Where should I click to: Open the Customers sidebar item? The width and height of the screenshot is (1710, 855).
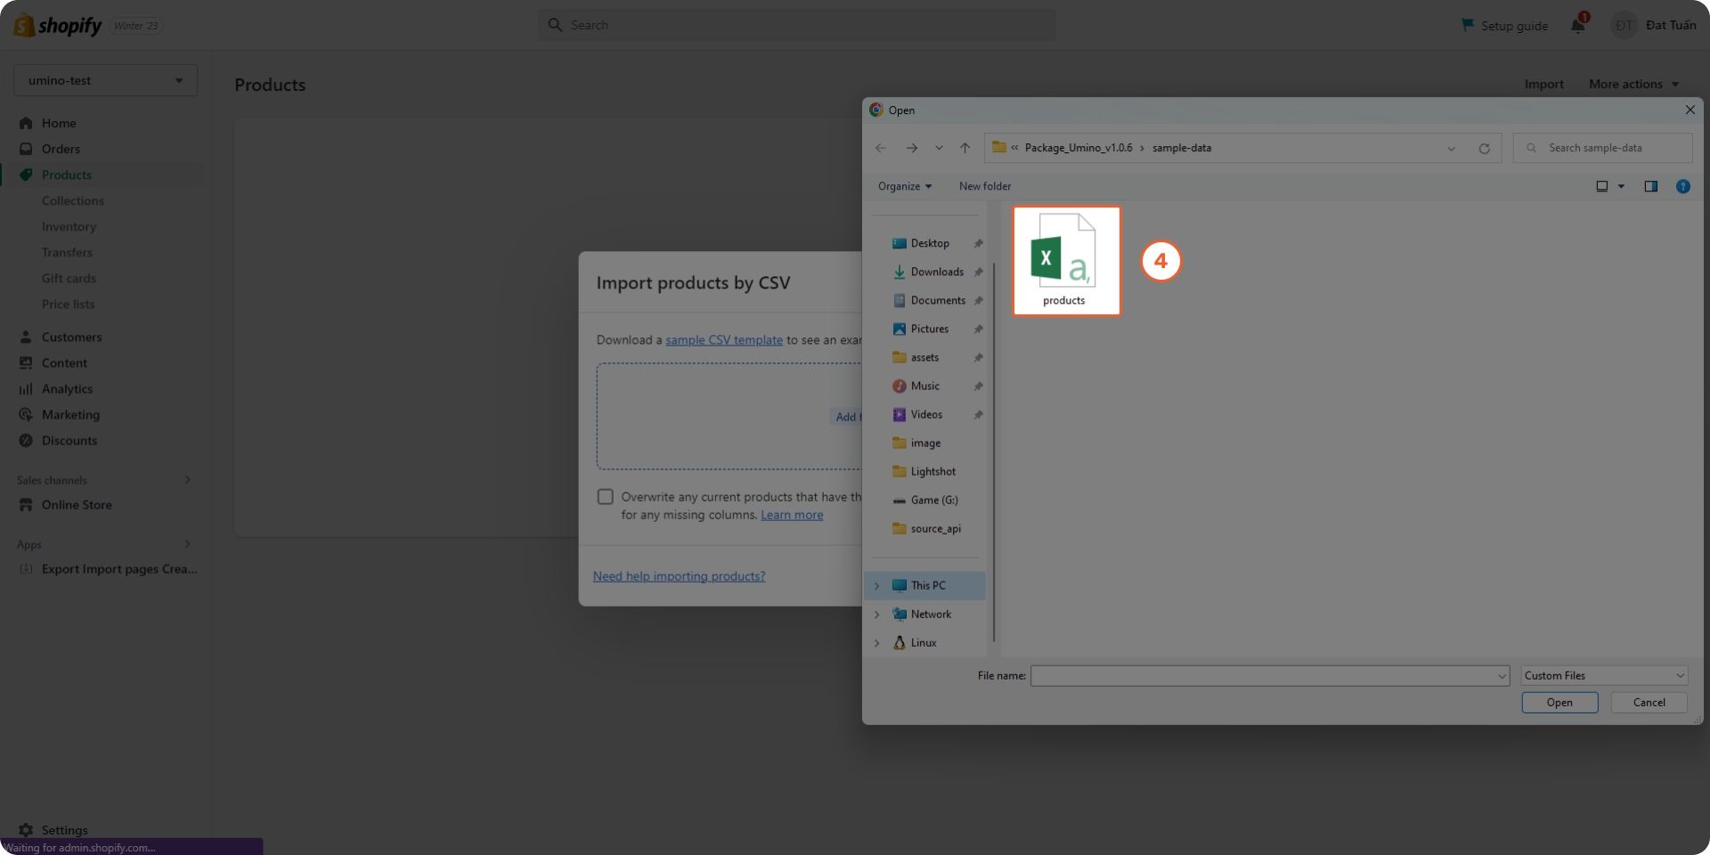point(71,337)
